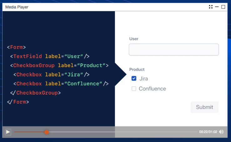Uncheck the Jira checkbox
The image size is (231, 142).
coord(134,79)
